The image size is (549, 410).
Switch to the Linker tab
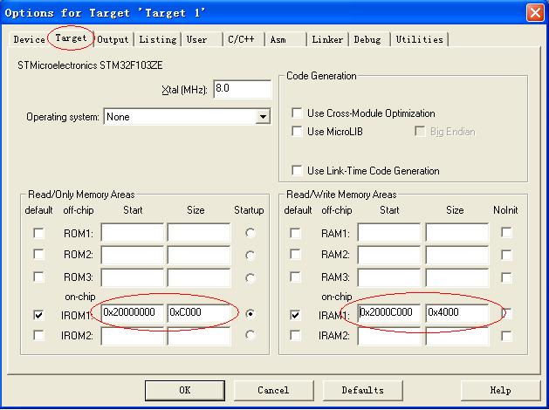point(327,39)
